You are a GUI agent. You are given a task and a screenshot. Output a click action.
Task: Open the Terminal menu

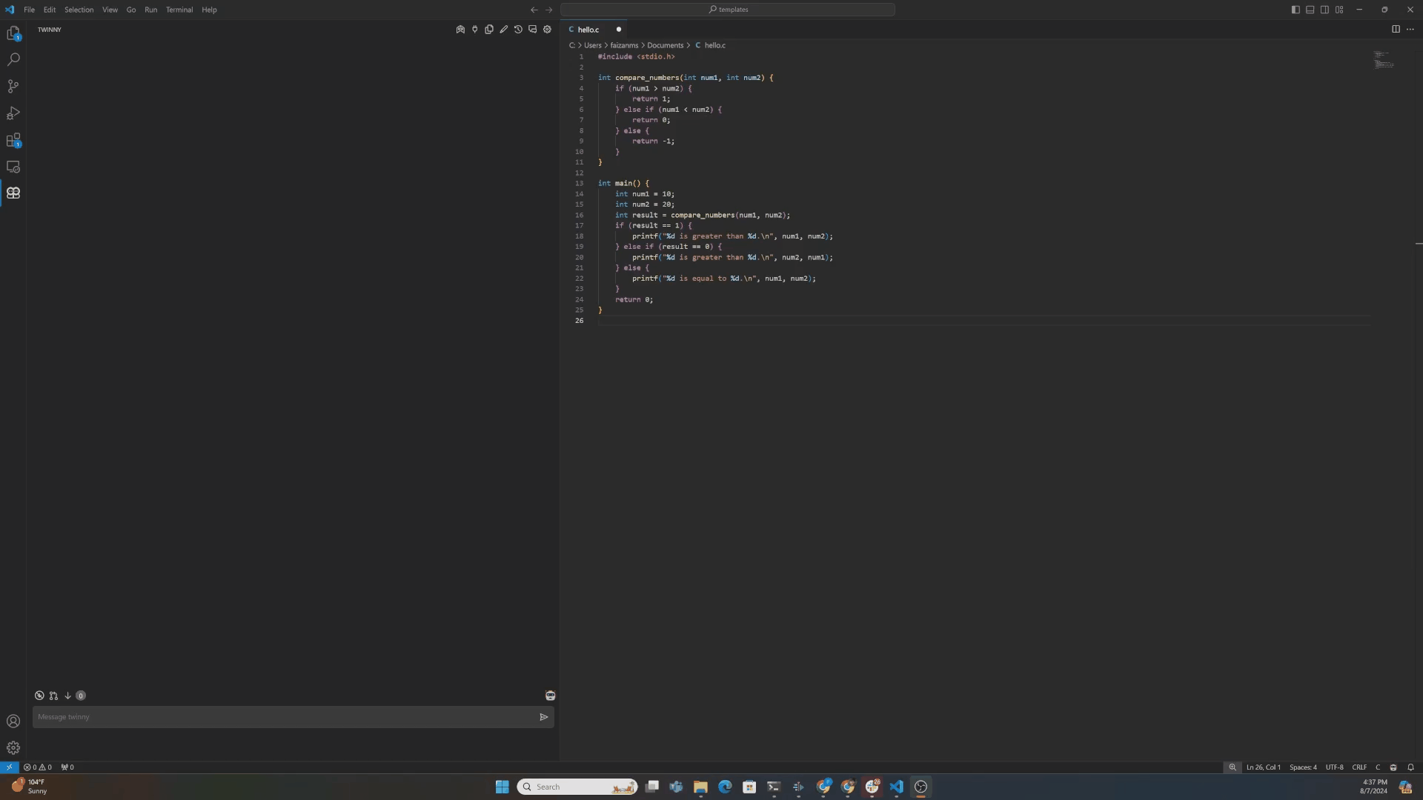click(x=179, y=10)
